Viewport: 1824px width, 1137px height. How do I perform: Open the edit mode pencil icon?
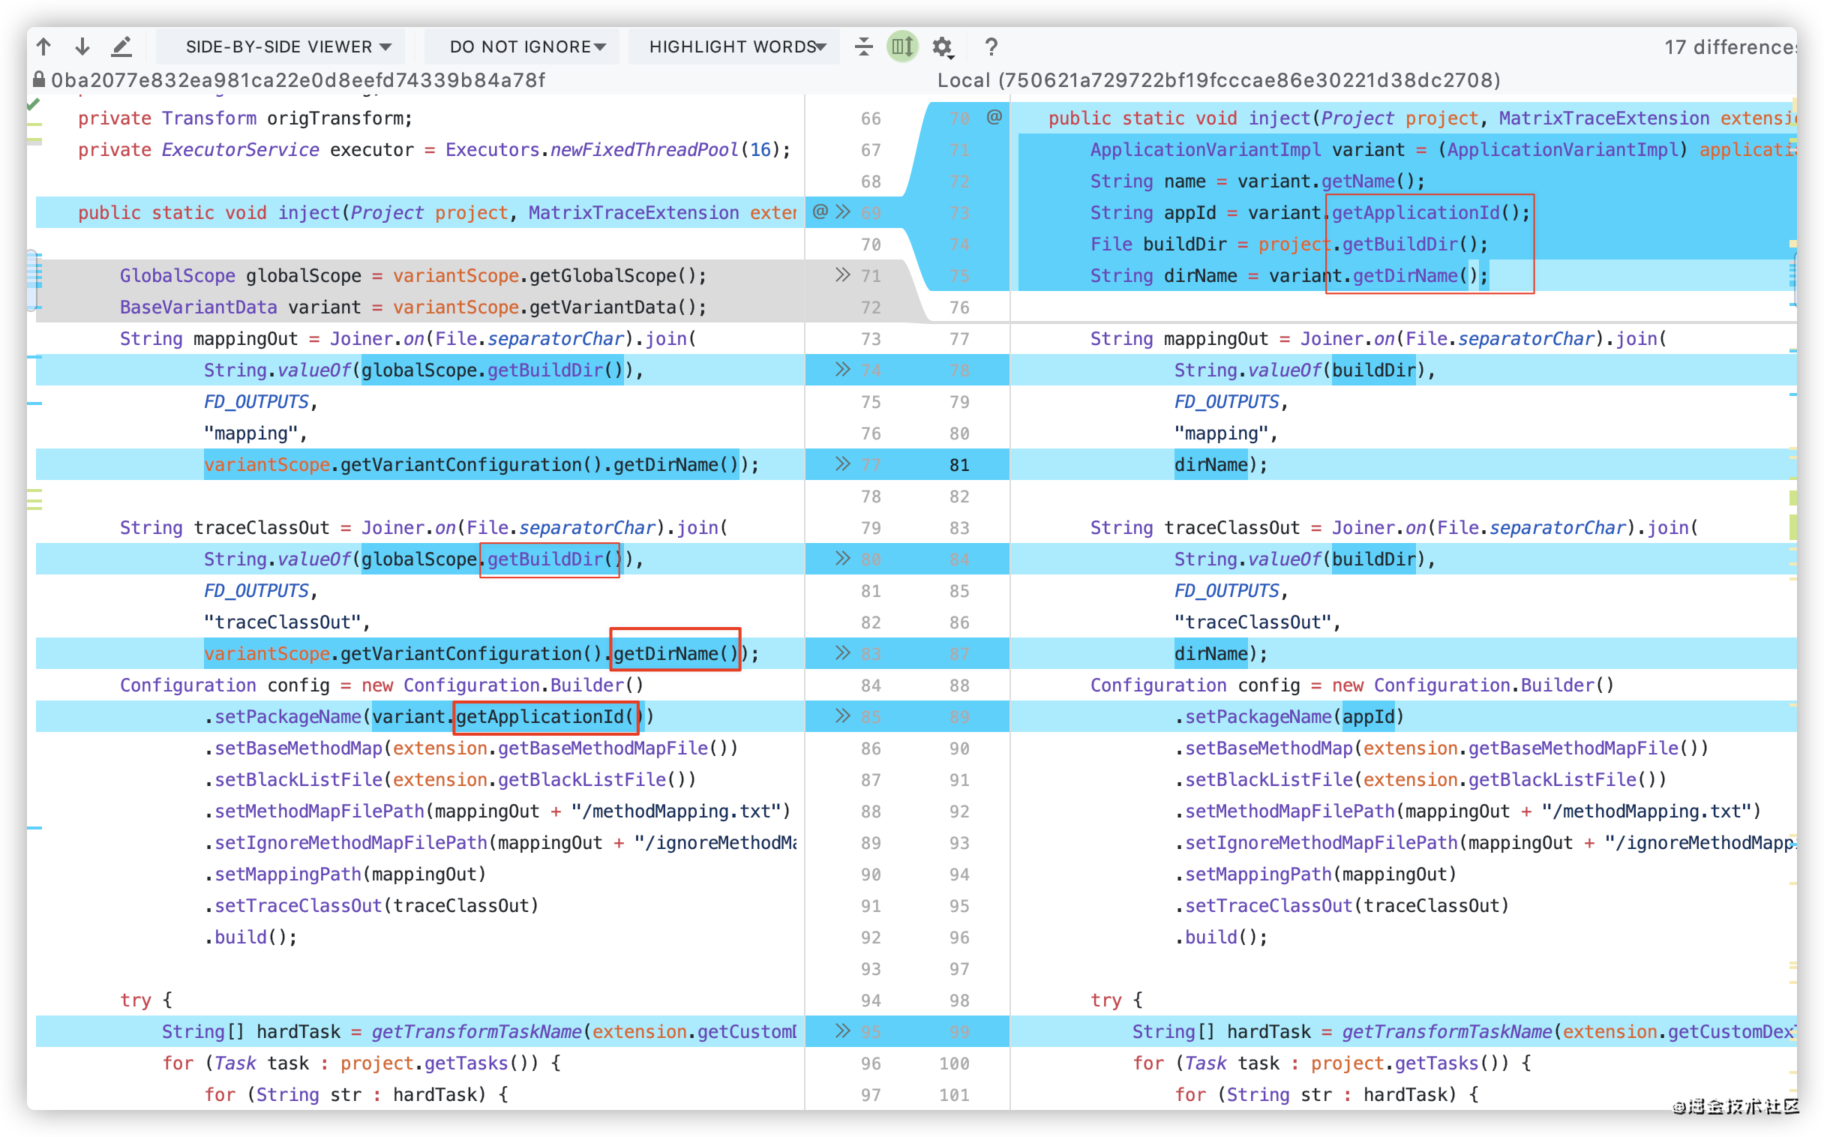[x=121, y=46]
